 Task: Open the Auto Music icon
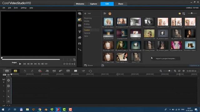click(x=54, y=71)
